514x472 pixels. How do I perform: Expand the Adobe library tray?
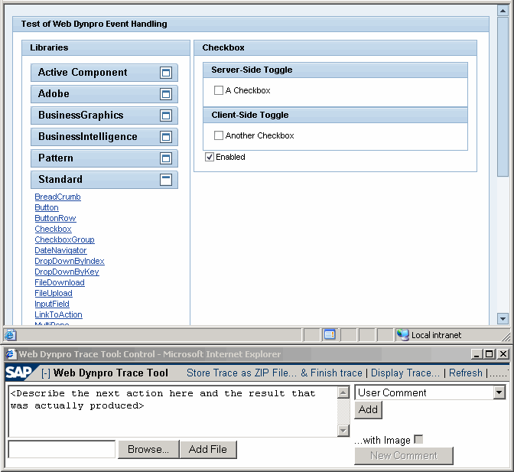(166, 94)
